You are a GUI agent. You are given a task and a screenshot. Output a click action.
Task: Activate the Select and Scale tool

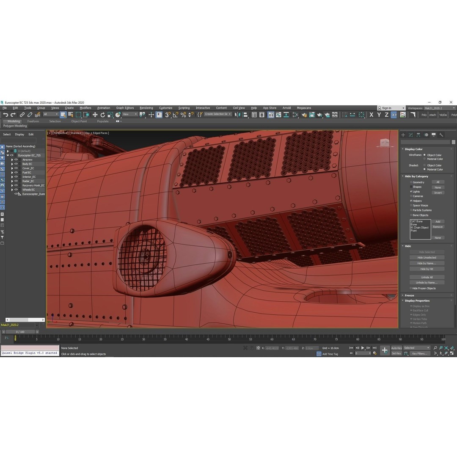click(x=110, y=115)
